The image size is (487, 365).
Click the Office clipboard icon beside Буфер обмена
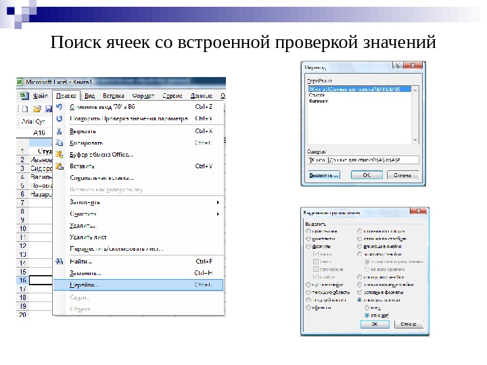click(x=59, y=154)
